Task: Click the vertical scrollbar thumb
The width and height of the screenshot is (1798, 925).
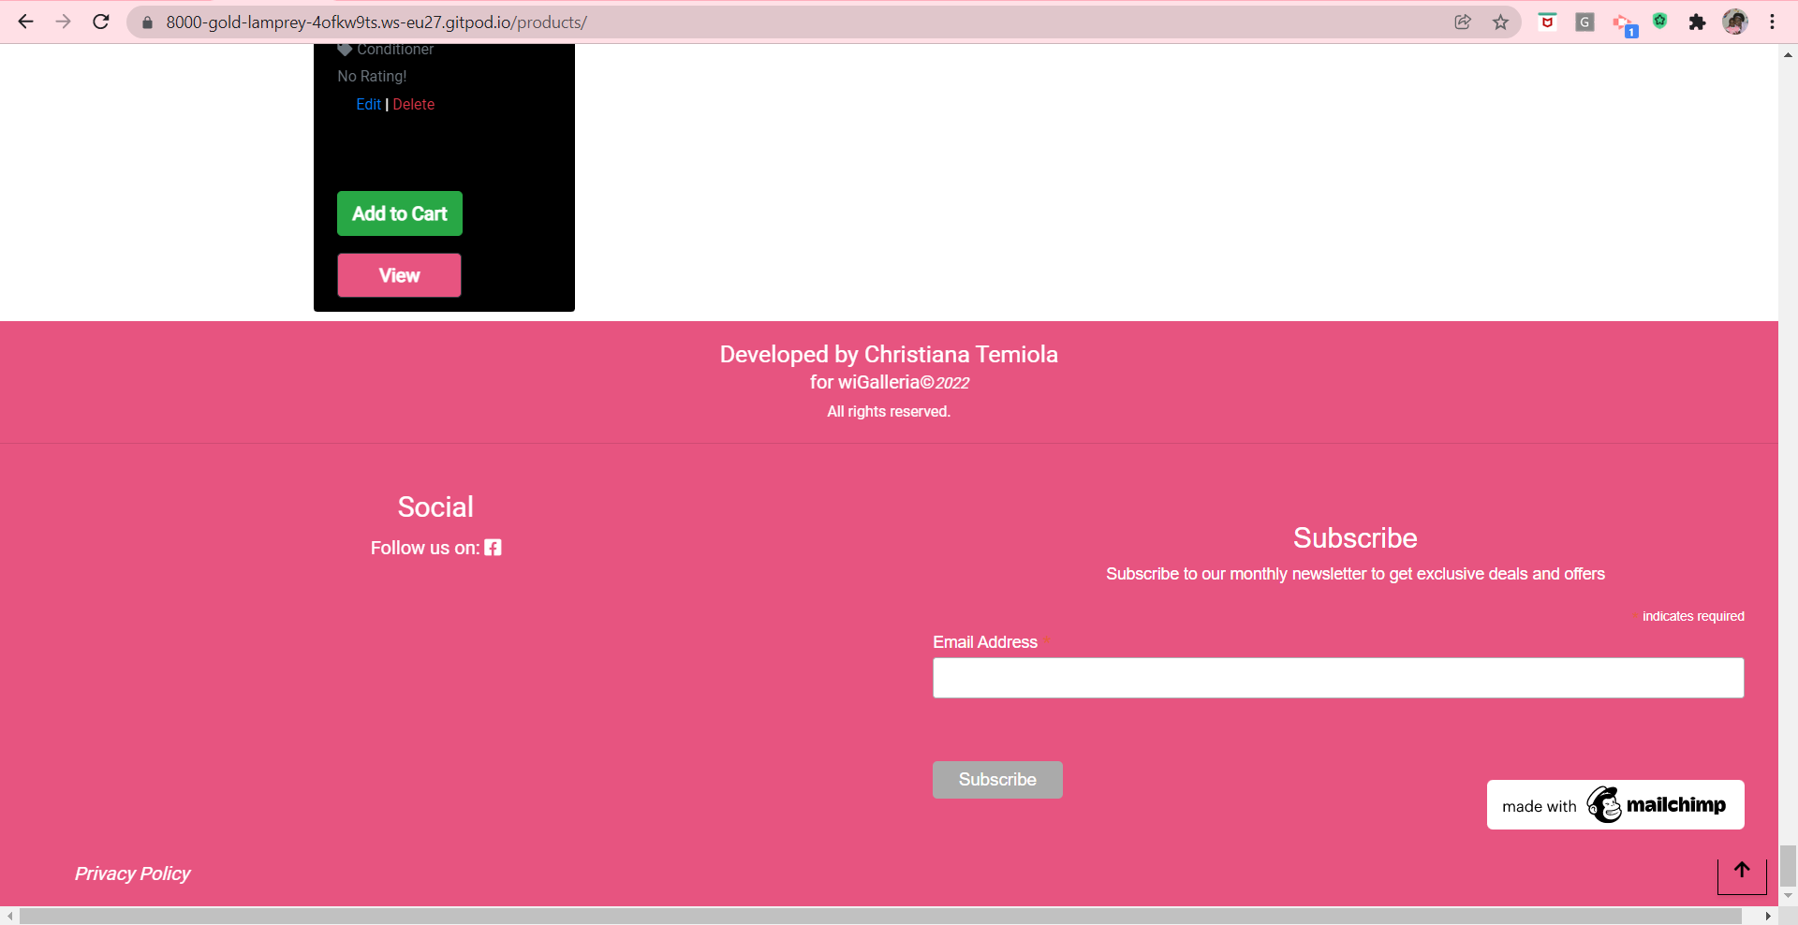Action: 1788,865
